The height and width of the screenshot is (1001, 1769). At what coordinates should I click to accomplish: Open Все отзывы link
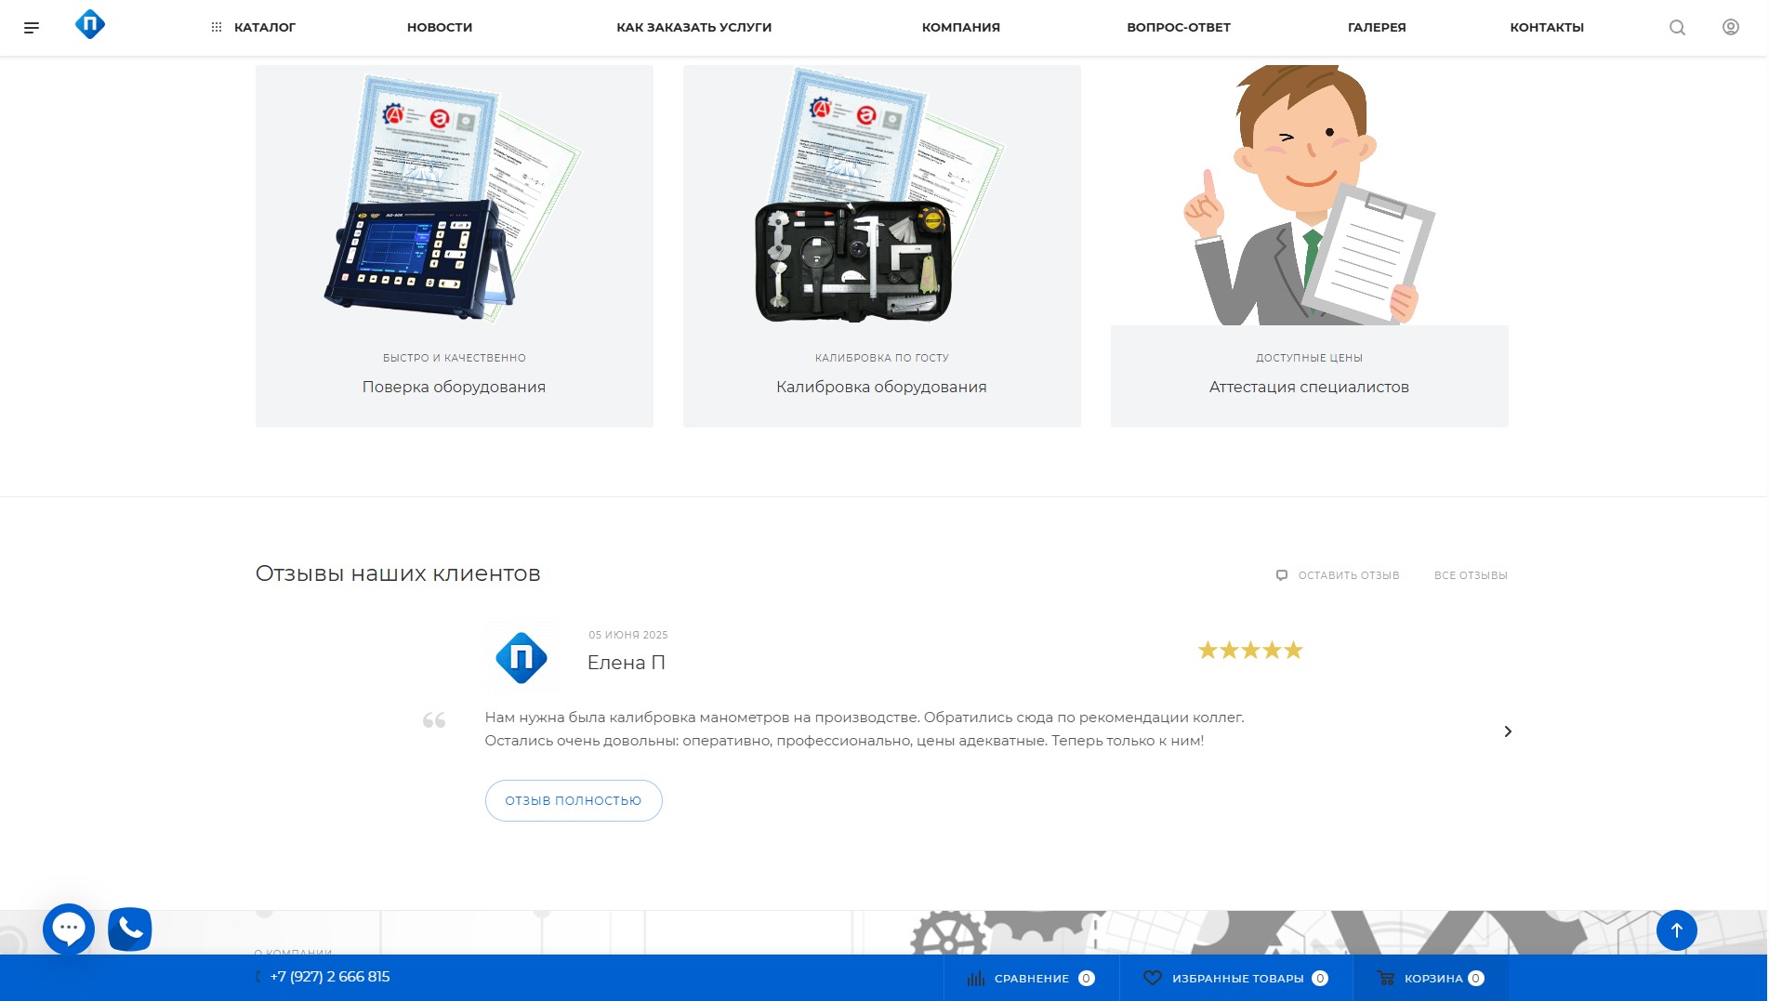(1471, 575)
